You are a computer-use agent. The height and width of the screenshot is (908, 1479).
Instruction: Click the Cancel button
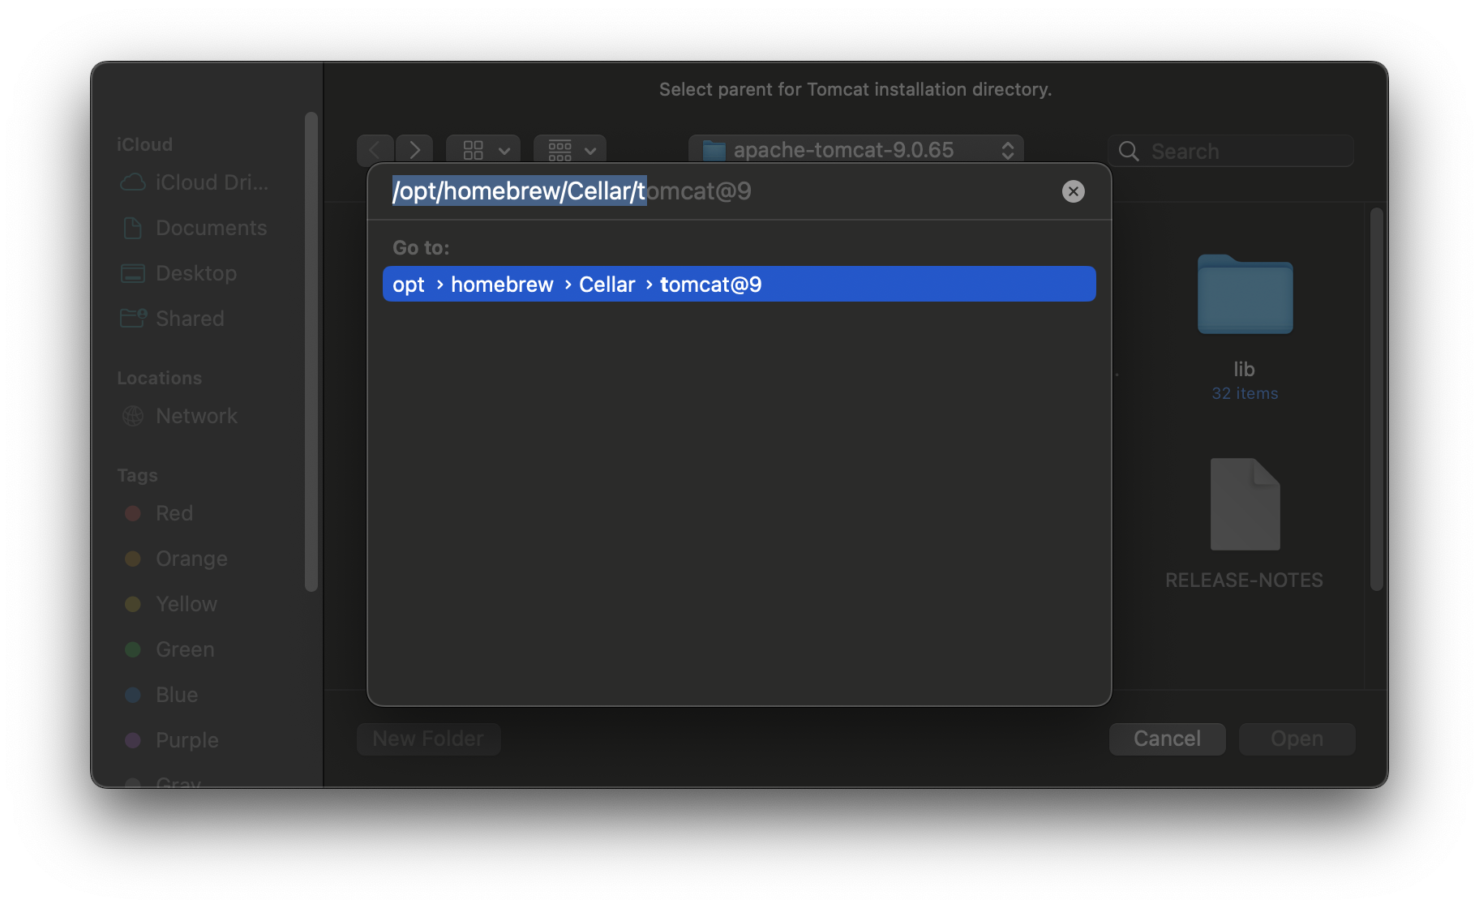1167,739
